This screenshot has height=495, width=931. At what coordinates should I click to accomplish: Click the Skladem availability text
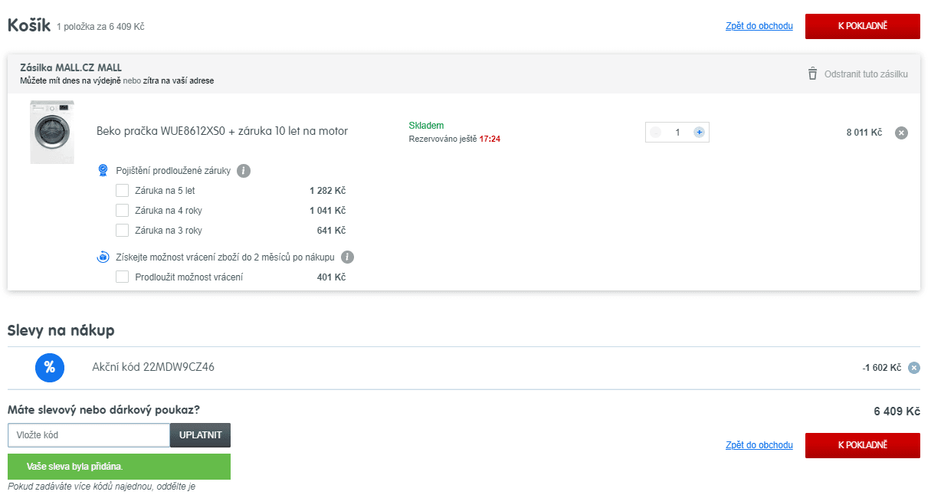tap(426, 126)
